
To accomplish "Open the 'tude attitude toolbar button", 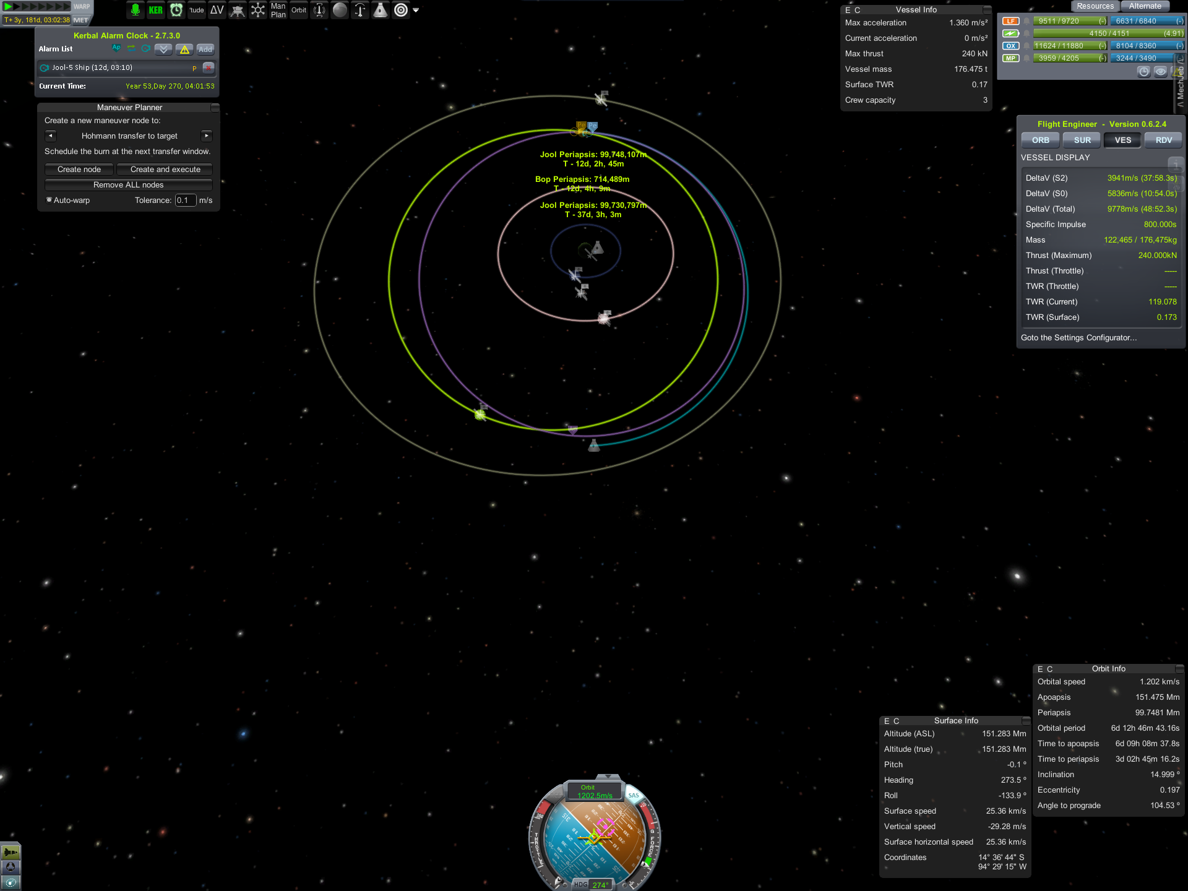I will (197, 10).
